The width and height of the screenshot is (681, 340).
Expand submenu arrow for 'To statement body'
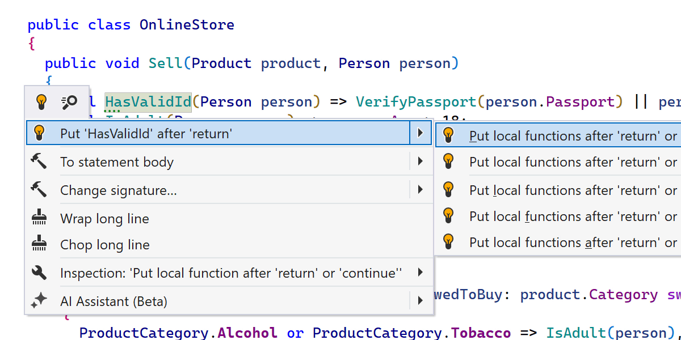(x=420, y=161)
